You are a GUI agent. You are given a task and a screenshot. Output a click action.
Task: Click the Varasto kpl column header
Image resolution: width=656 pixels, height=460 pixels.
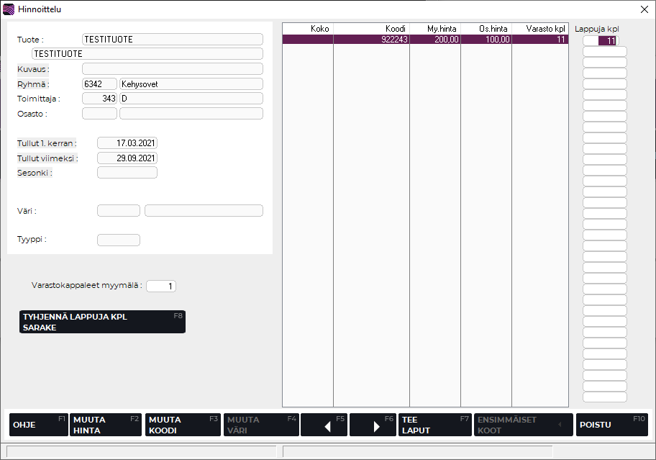pyautogui.click(x=540, y=28)
